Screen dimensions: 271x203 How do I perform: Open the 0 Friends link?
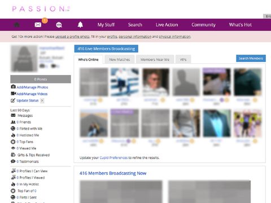click(24, 122)
